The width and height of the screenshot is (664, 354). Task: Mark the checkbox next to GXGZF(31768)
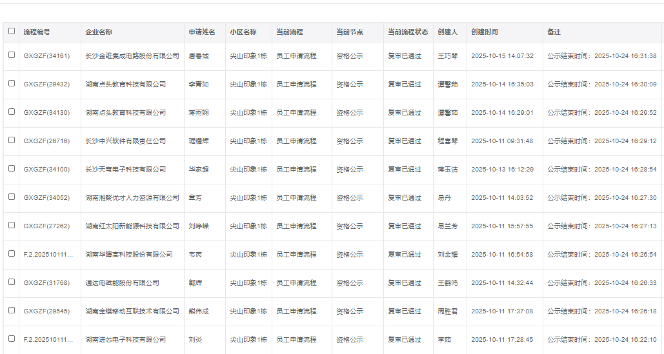pos(12,282)
